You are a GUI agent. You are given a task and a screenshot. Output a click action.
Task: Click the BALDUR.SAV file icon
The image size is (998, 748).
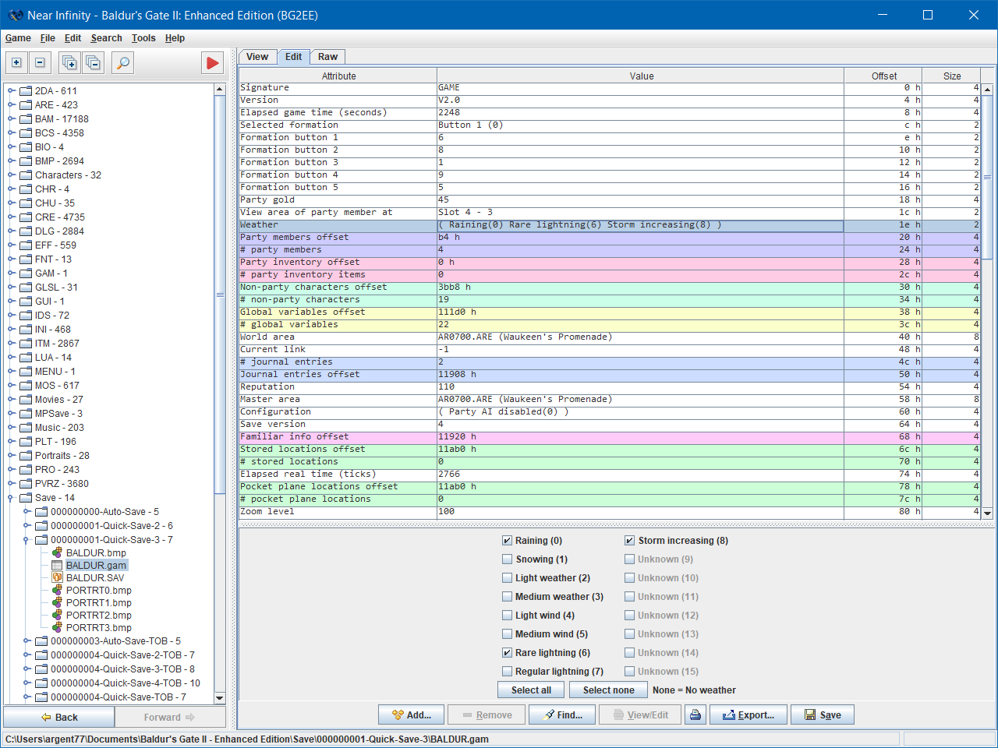57,577
